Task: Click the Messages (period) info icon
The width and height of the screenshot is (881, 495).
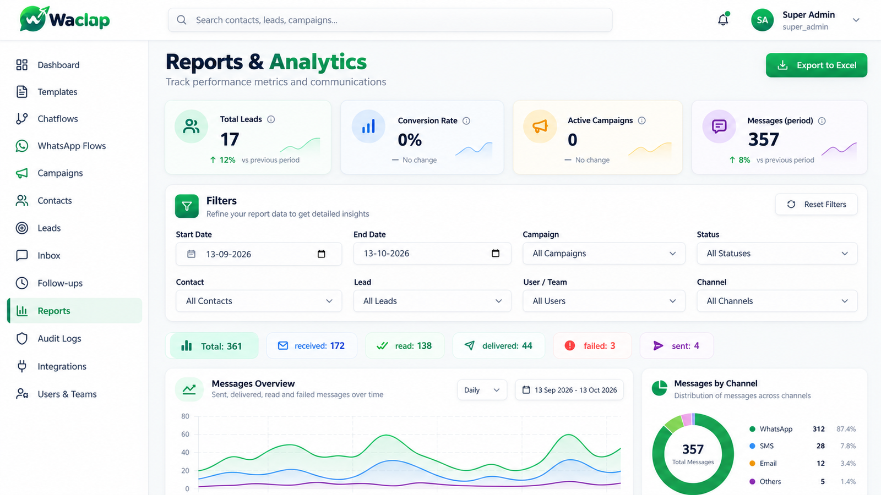Action: [x=822, y=121]
